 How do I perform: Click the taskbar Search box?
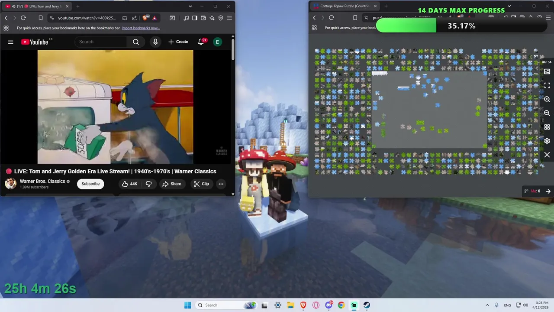tap(226, 305)
